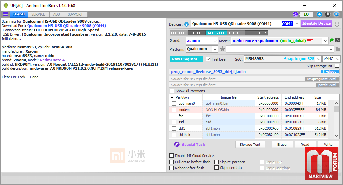This screenshot has width=343, height=185.
Task: Switch to the FLASH tab
Action: coord(19,14)
